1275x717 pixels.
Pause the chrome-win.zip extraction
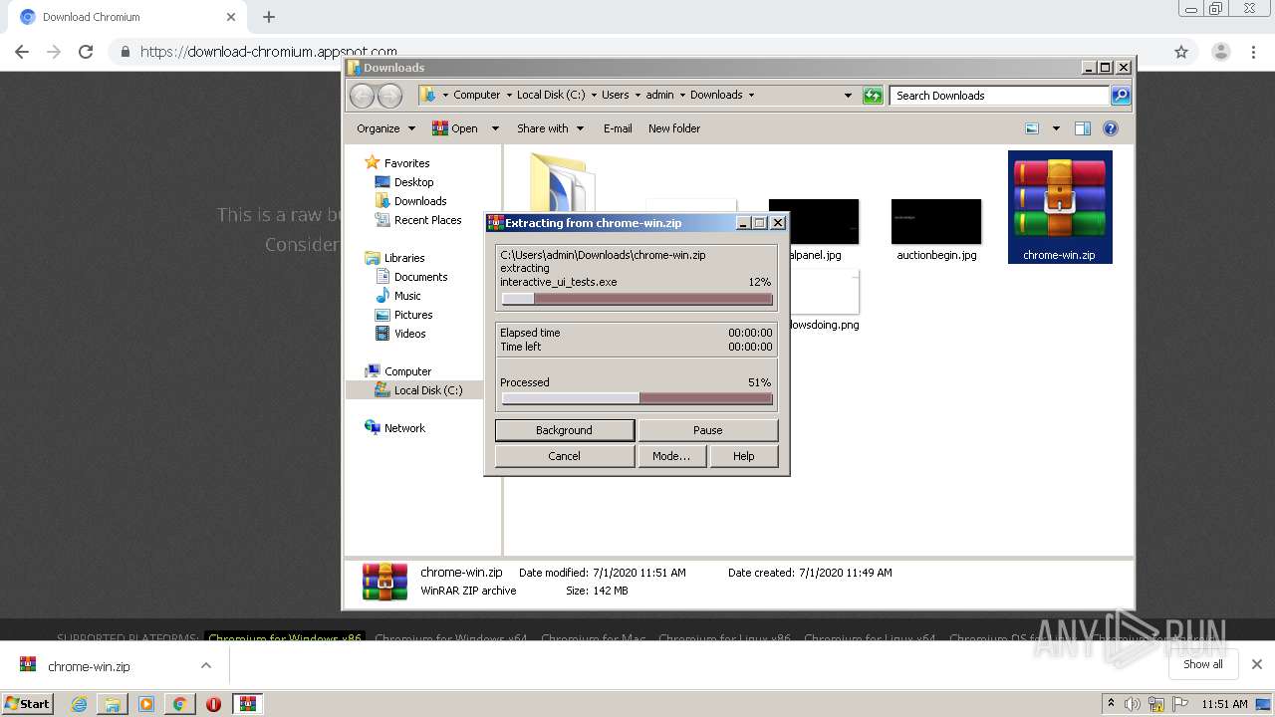coord(708,430)
